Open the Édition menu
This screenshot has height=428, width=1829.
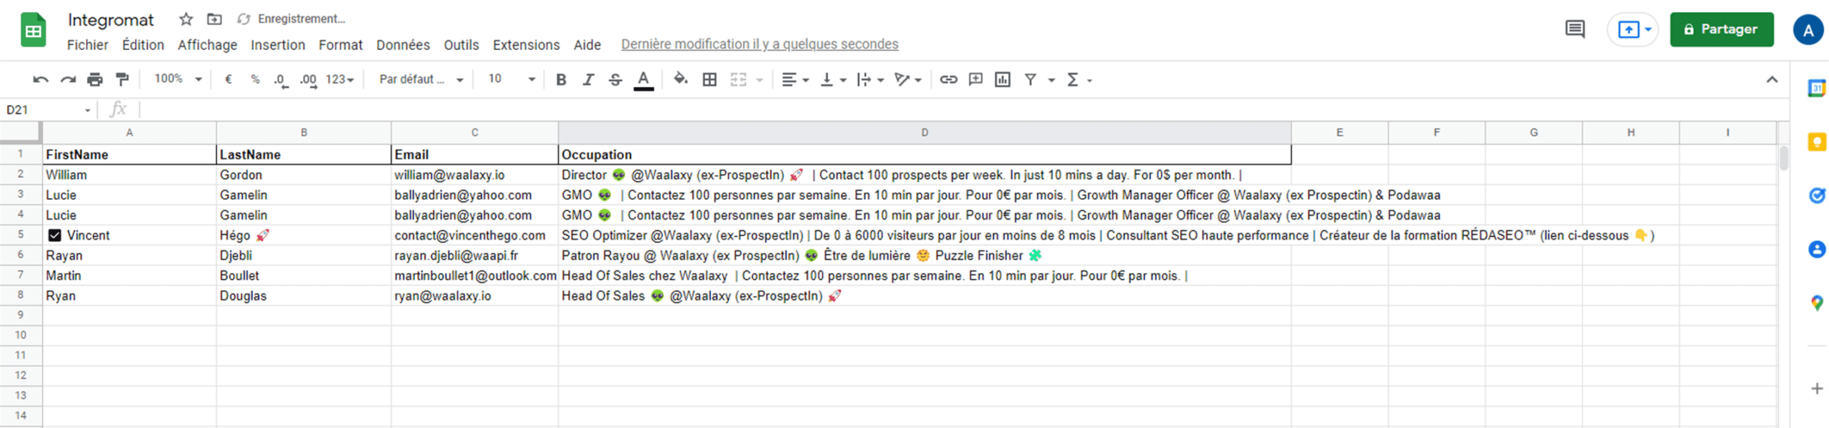coord(143,45)
